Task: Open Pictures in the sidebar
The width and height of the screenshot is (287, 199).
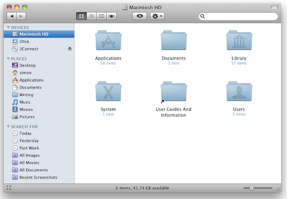Action: 39,117
